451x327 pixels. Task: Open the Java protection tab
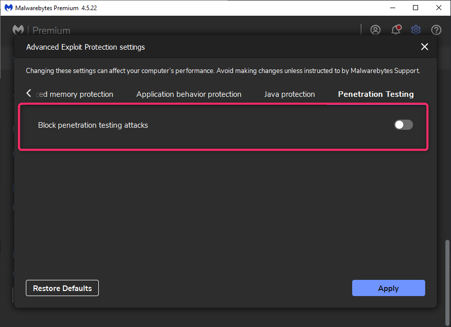(x=289, y=94)
